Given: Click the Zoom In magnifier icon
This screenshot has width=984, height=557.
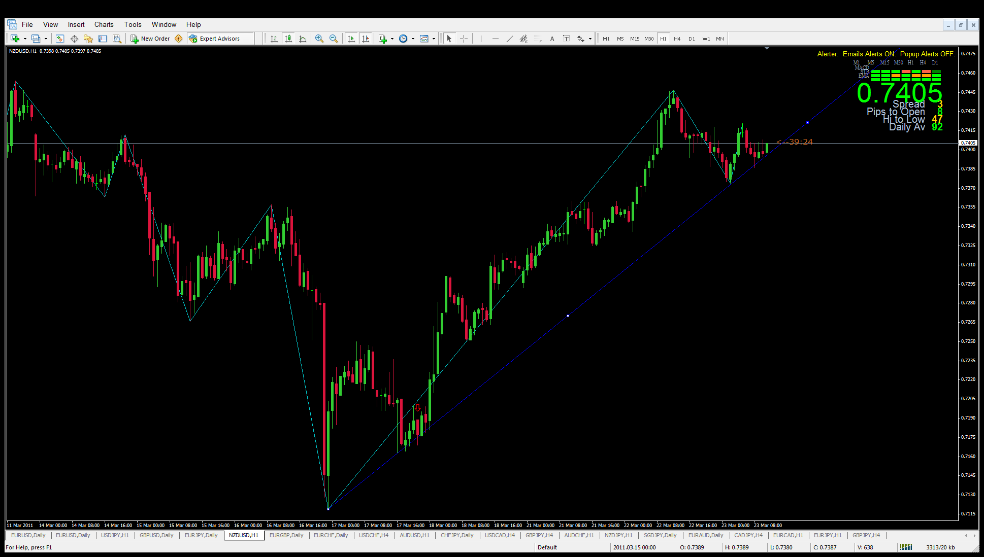Looking at the screenshot, I should pyautogui.click(x=319, y=39).
